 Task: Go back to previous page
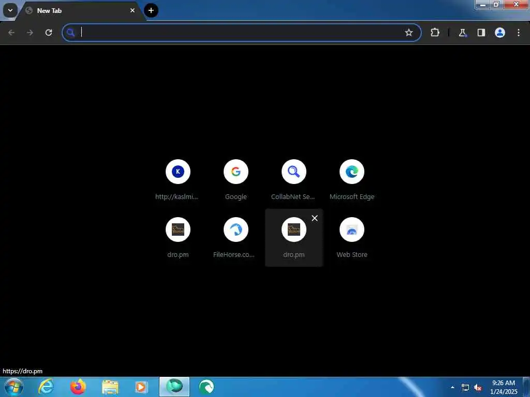coord(11,33)
